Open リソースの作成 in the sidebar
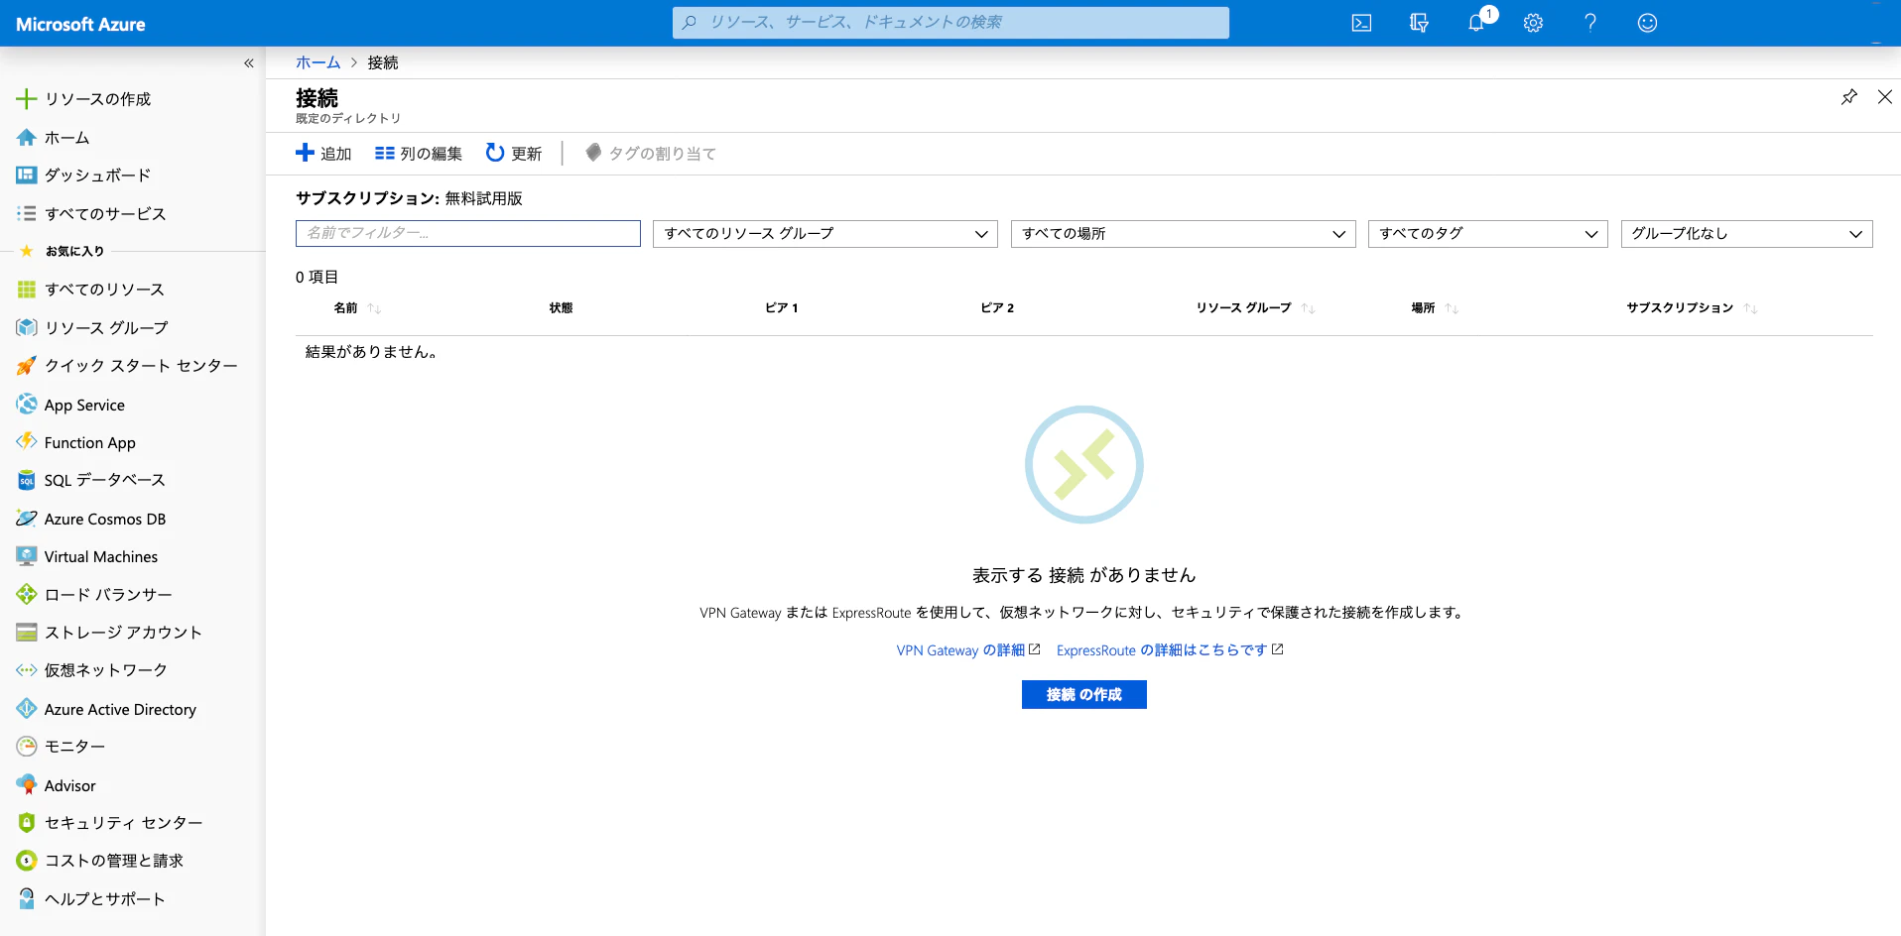The height and width of the screenshot is (936, 1901). point(97,99)
